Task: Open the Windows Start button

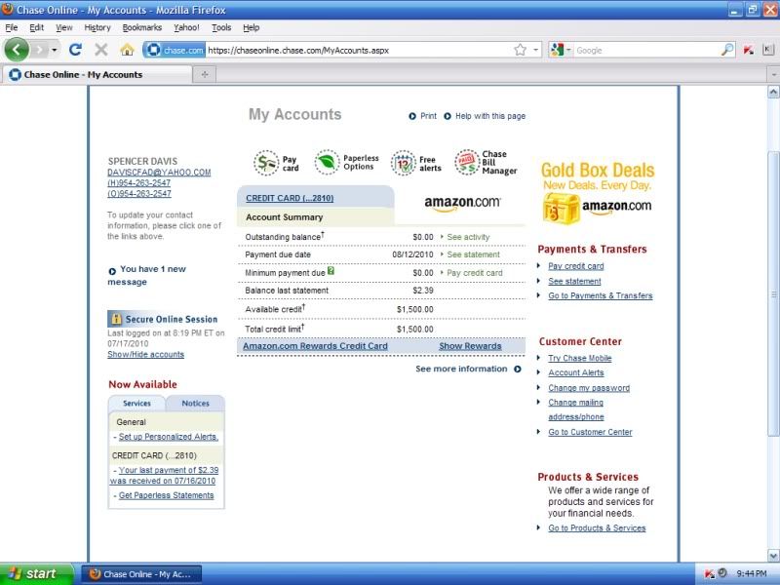Action: [36, 573]
